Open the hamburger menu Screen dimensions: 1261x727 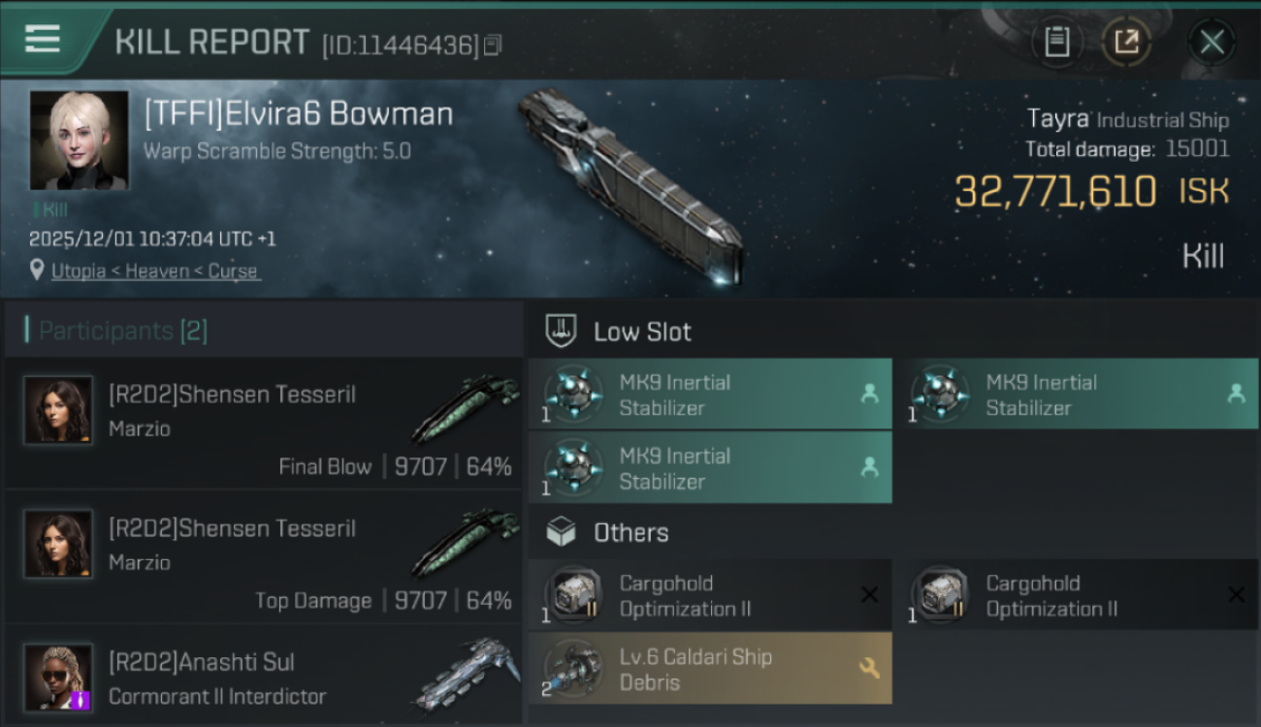click(43, 40)
